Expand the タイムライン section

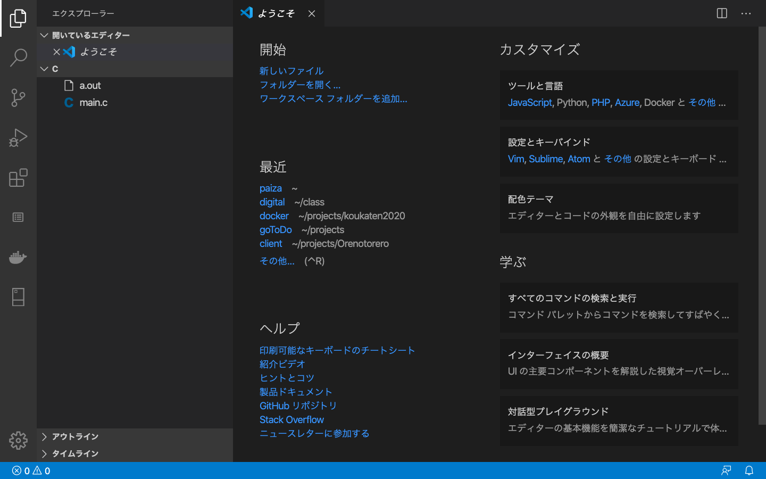tap(135, 453)
